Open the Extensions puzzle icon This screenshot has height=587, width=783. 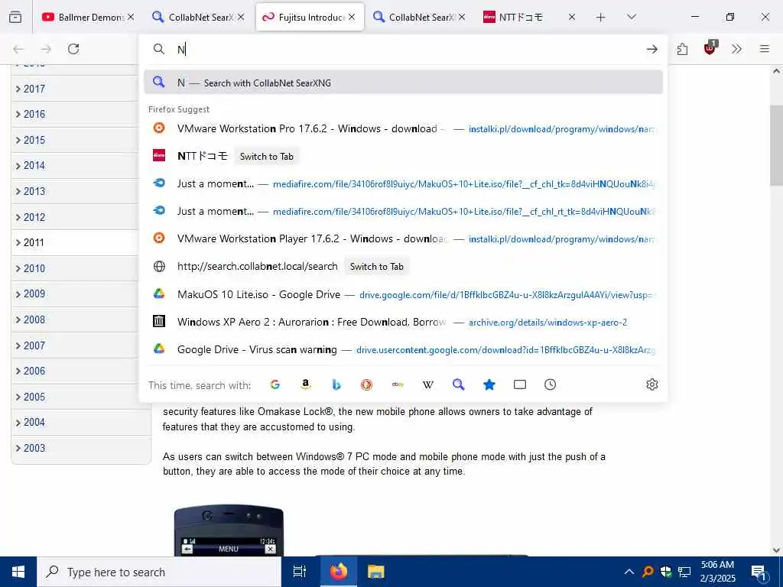[x=682, y=49]
